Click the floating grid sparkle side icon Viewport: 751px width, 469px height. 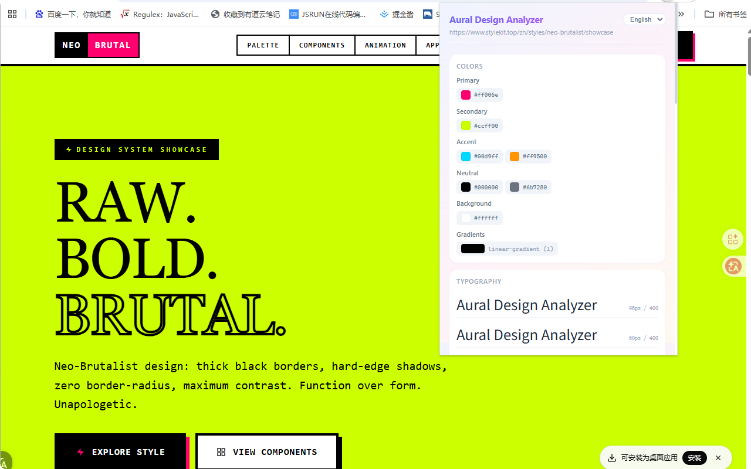733,239
